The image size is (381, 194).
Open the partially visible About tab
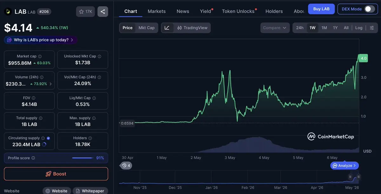299,11
